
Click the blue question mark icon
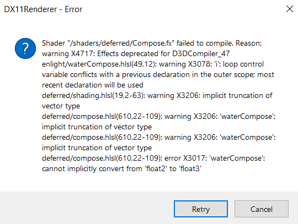point(25,48)
